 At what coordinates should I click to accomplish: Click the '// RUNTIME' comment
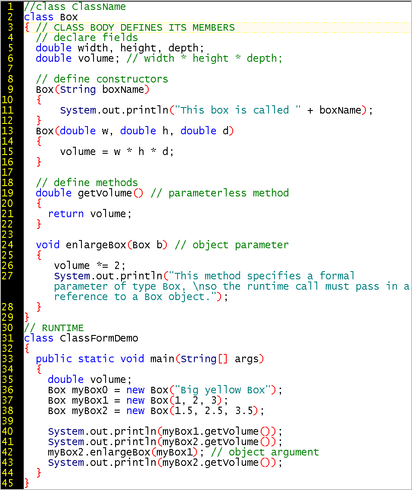click(54, 328)
